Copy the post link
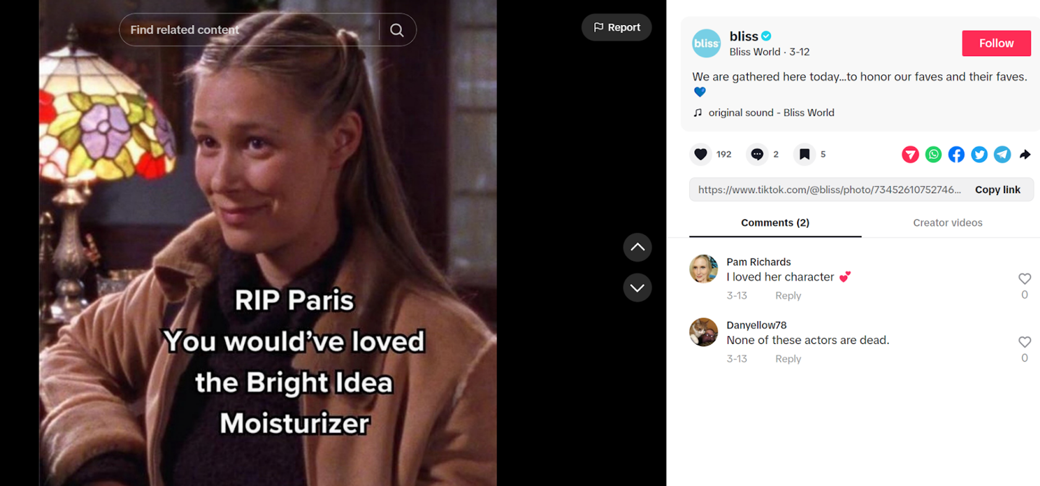Screen dimensions: 1040x486 click(x=997, y=190)
